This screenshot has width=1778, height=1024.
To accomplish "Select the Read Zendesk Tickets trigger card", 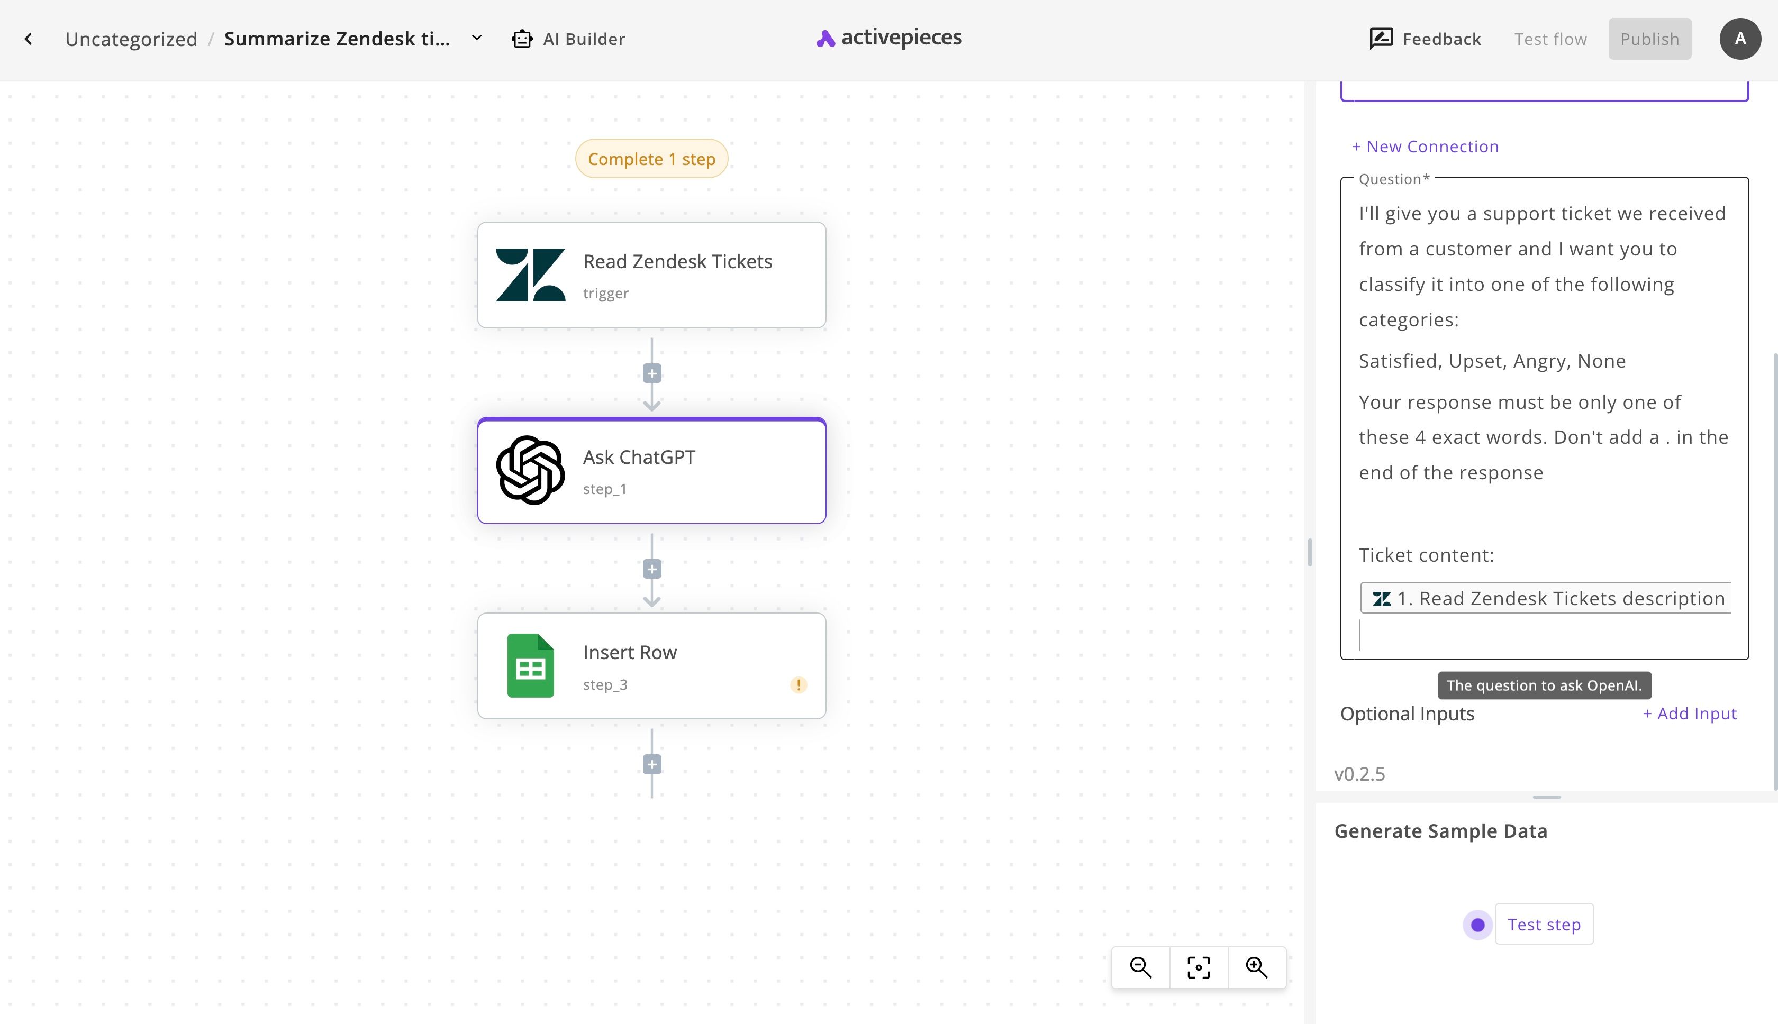I will [x=651, y=275].
